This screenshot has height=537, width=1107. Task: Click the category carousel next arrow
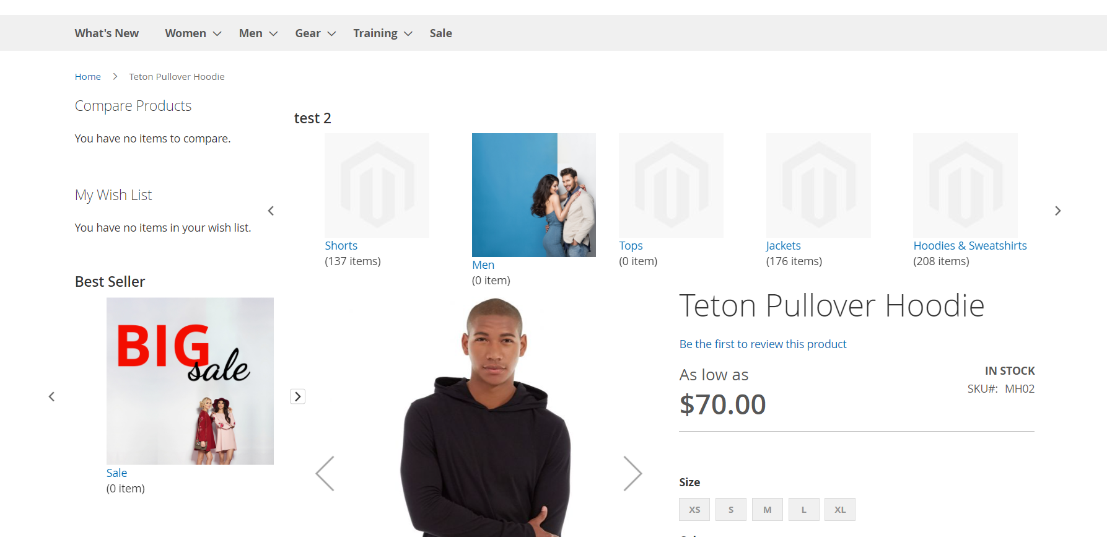click(x=1057, y=211)
